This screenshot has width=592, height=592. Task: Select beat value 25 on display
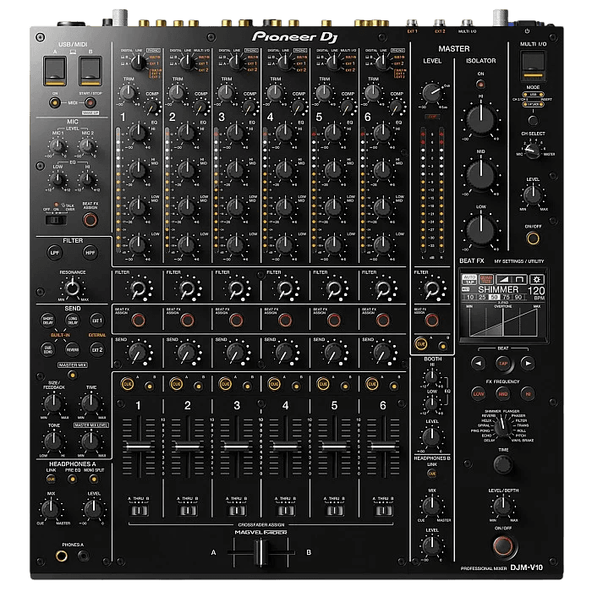point(482,298)
